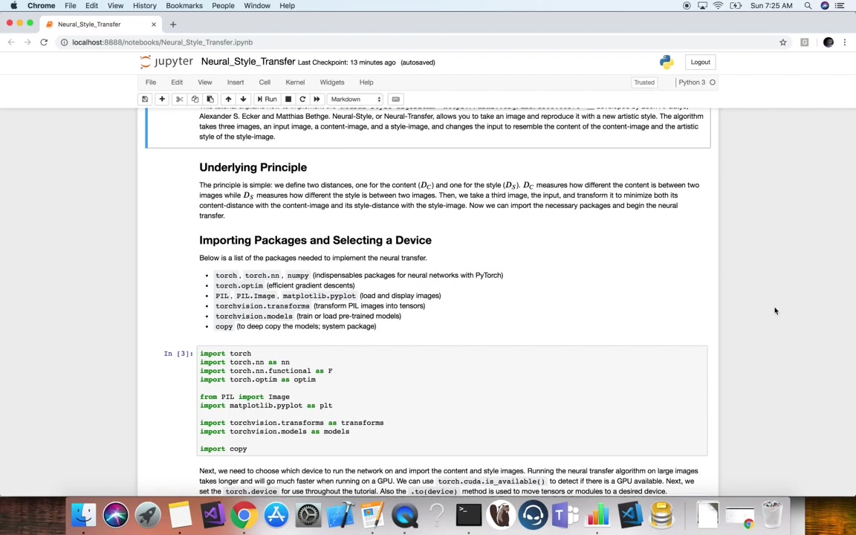
Task: Open the Chrome three-dot menu
Action: 845,42
